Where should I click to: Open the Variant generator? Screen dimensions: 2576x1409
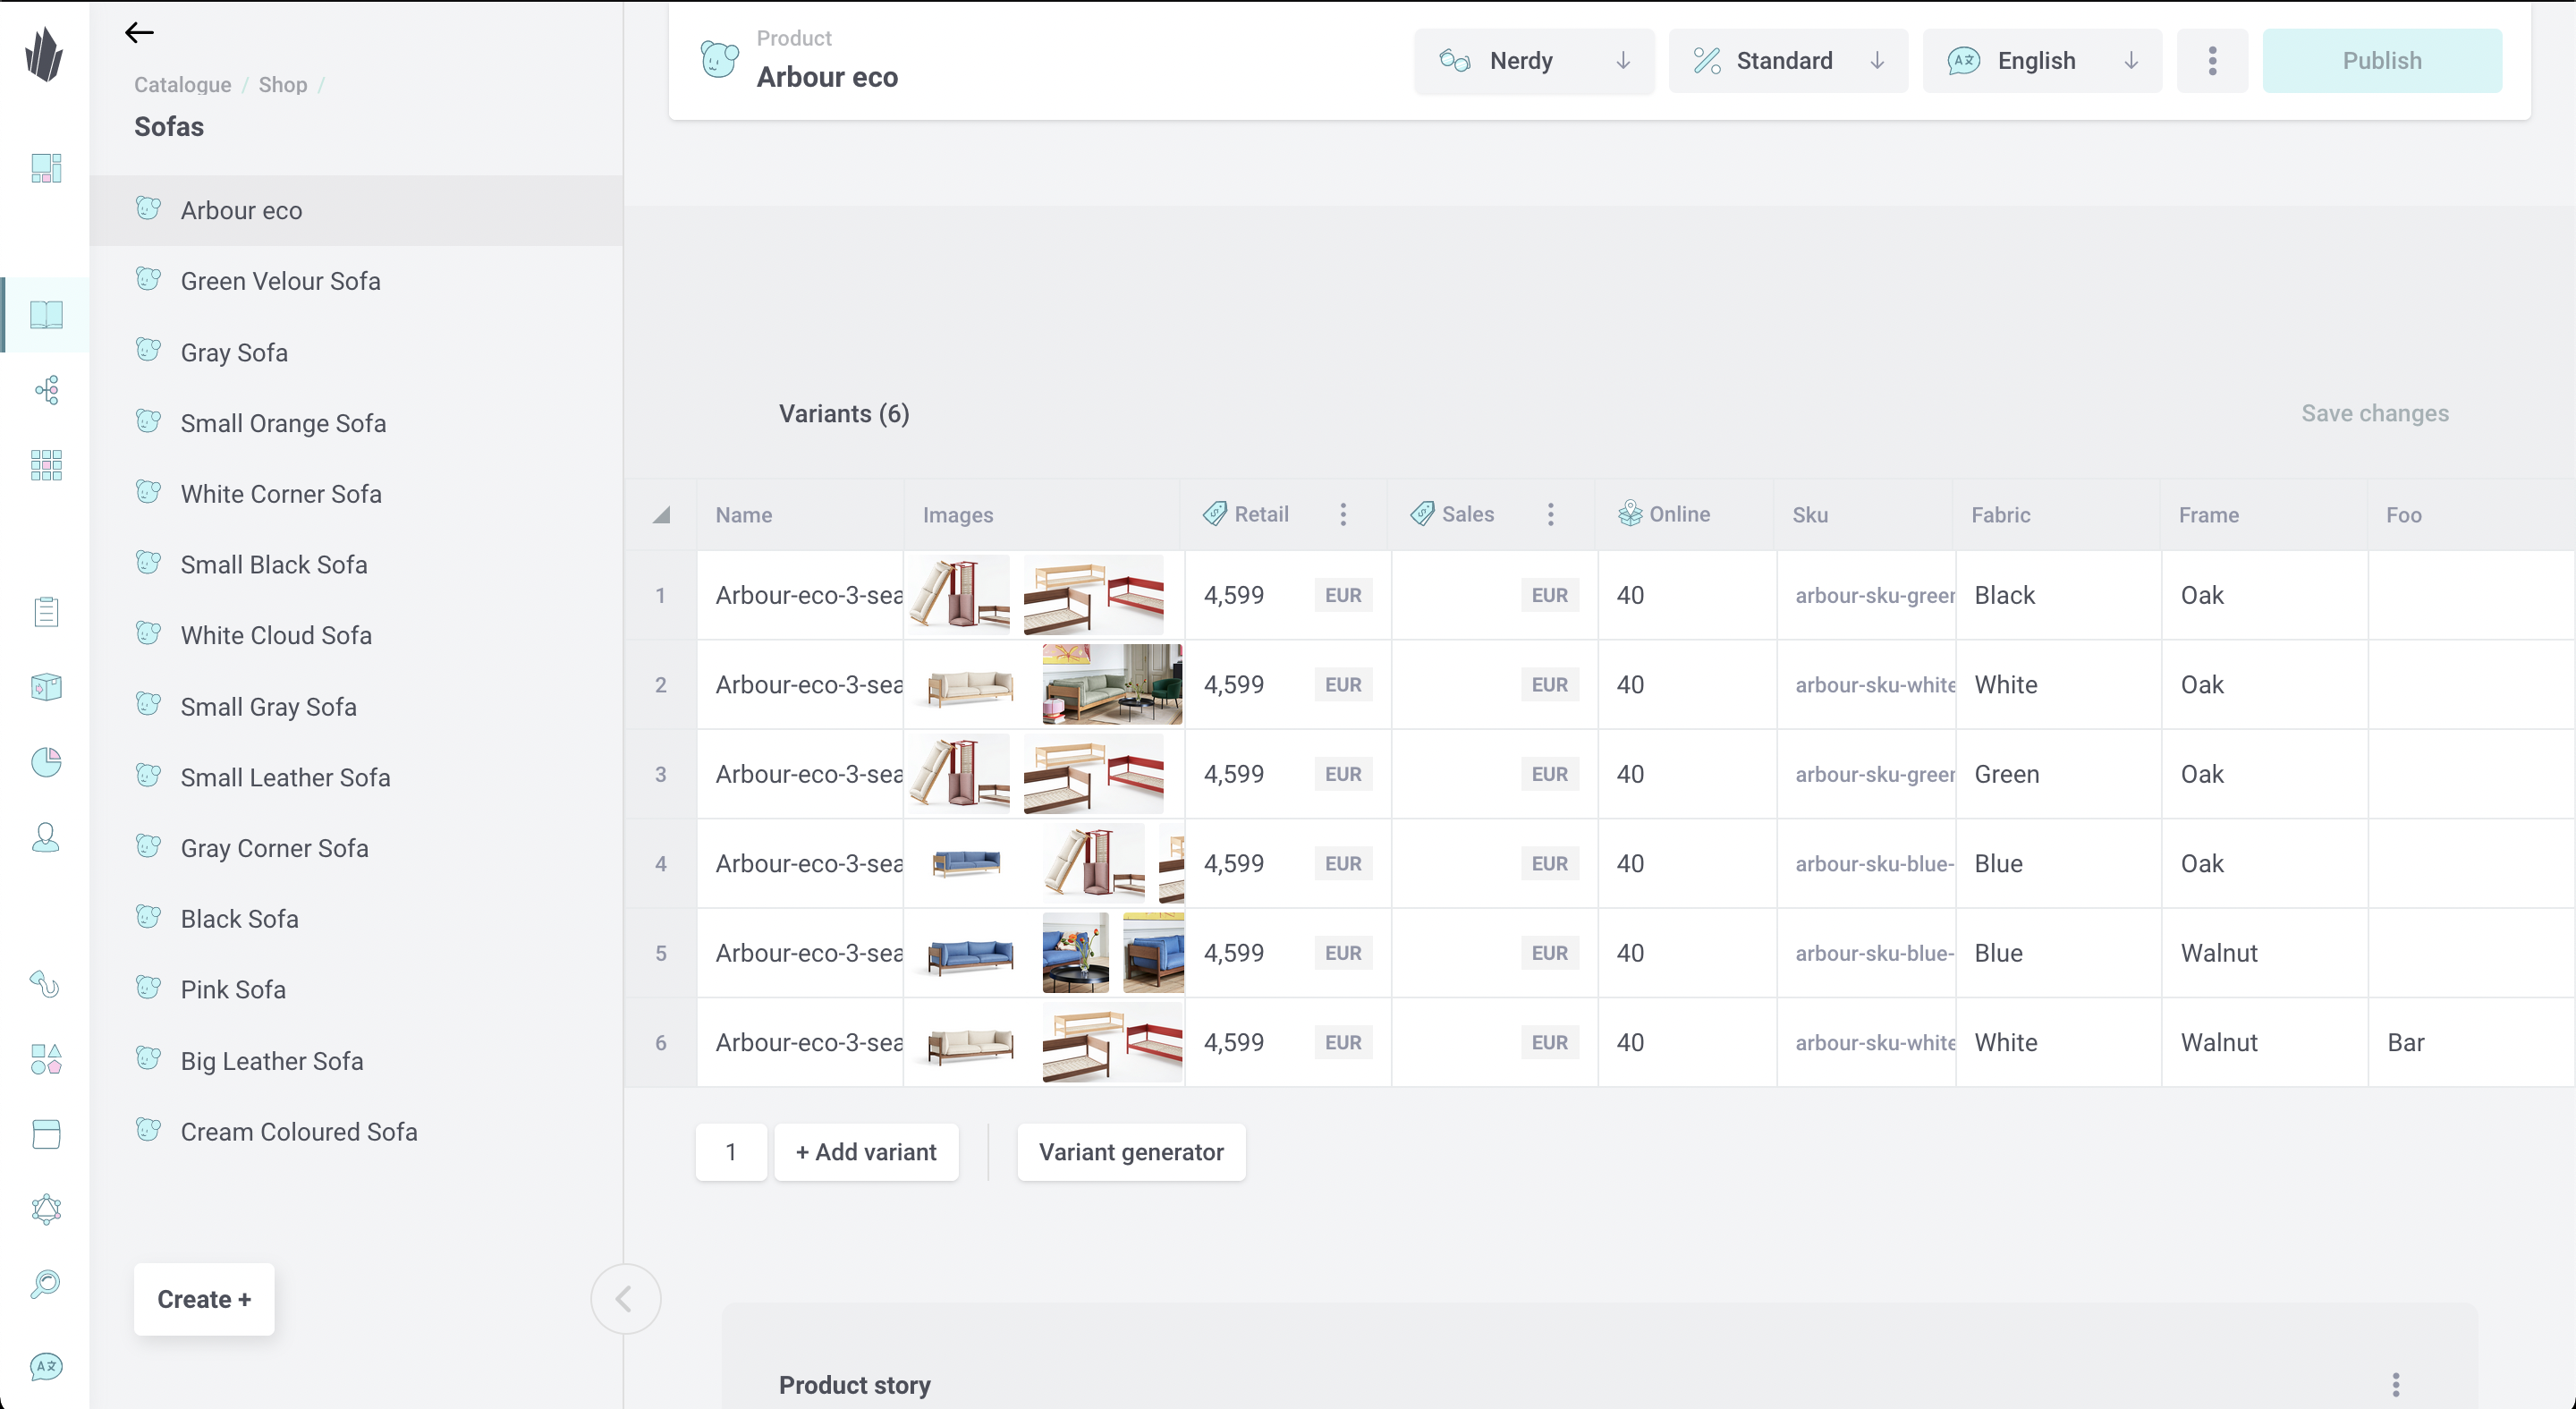(x=1131, y=1152)
